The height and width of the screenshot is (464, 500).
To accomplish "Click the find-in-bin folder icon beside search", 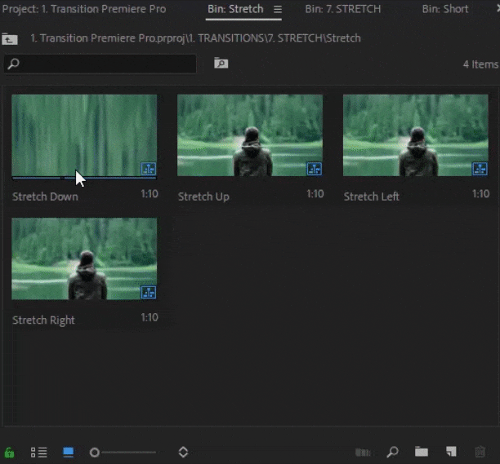I will tap(221, 63).
